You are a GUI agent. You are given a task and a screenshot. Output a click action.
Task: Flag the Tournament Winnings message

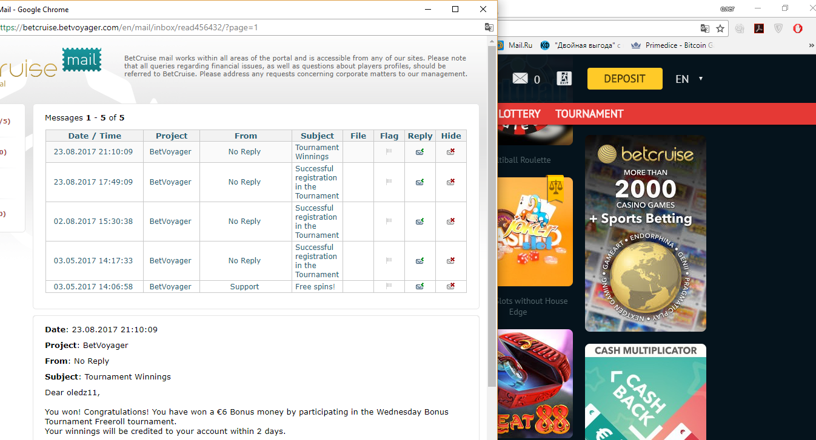point(389,152)
